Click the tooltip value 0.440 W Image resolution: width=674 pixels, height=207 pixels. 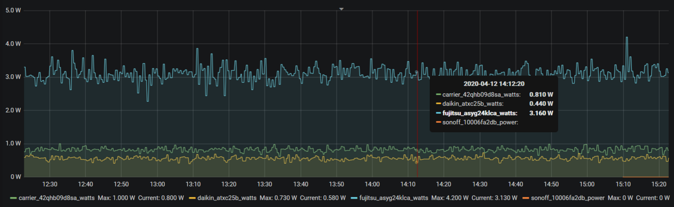click(x=541, y=104)
